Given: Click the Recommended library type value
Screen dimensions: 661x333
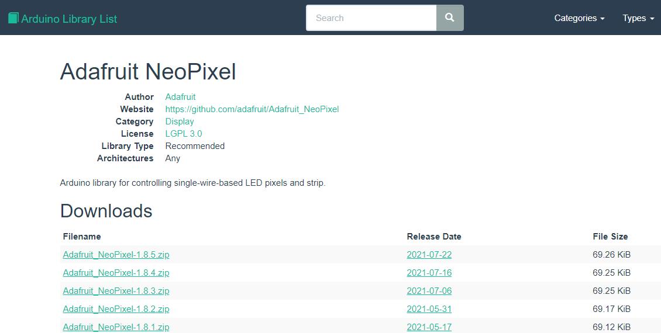Looking at the screenshot, I should [195, 146].
